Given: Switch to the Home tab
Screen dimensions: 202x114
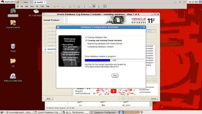Looking at the screenshot, I should click(26, 2).
